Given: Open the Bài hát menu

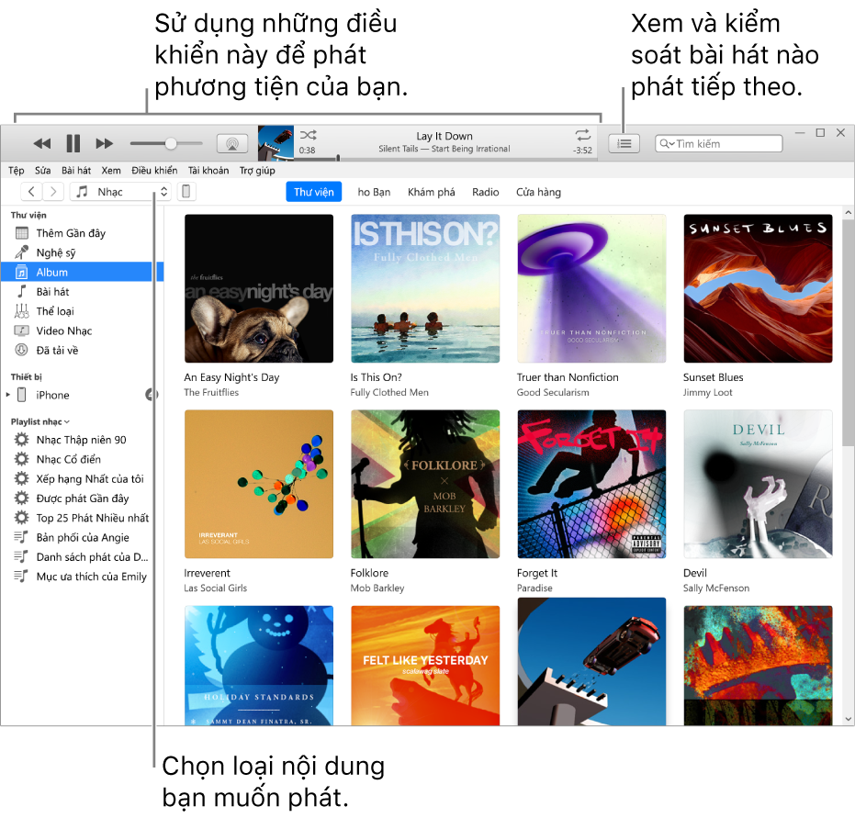Looking at the screenshot, I should (x=76, y=171).
